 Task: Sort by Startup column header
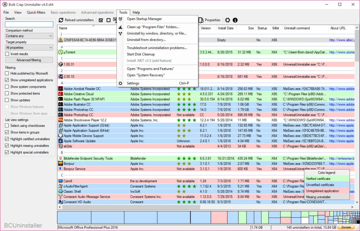(x=262, y=28)
